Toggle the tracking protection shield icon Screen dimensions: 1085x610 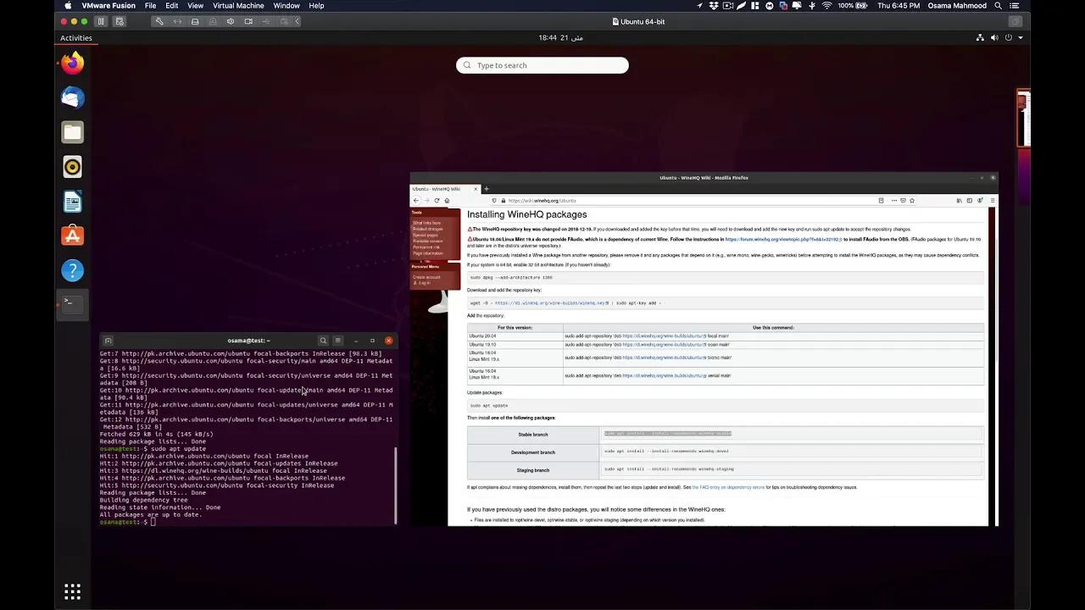click(x=493, y=201)
